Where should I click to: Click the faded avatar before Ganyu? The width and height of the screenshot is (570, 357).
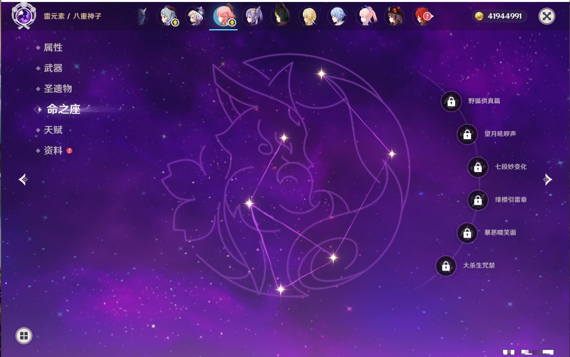(143, 16)
